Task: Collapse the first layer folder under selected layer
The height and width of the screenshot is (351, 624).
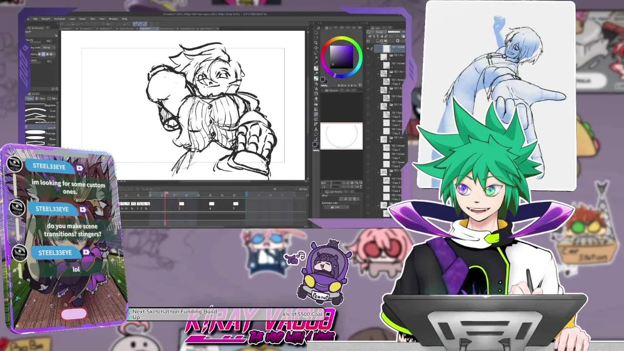Action: click(378, 57)
